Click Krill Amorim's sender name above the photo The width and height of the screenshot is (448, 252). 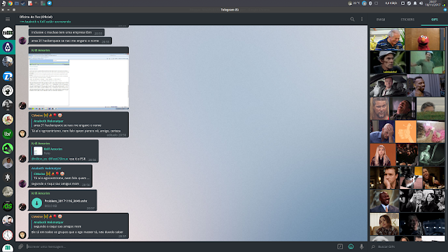pyautogui.click(x=41, y=50)
